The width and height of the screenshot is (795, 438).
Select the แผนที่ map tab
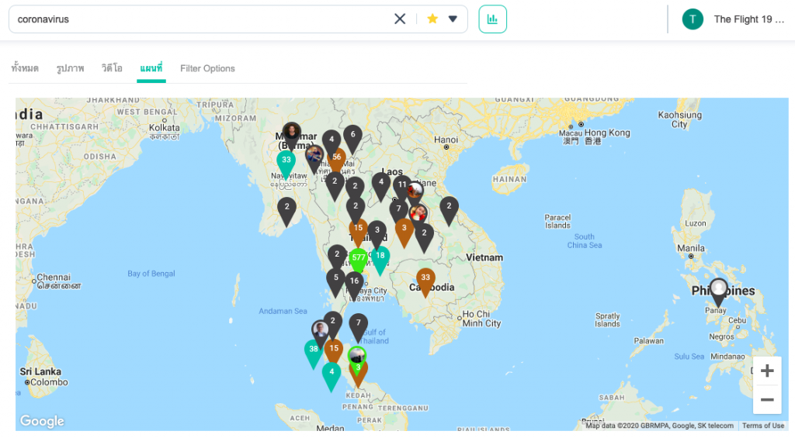[x=151, y=68]
